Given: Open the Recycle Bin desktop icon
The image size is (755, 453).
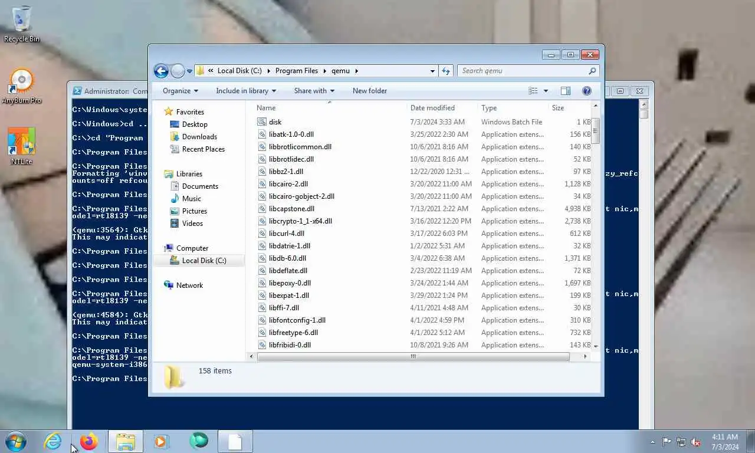Looking at the screenshot, I should [22, 24].
